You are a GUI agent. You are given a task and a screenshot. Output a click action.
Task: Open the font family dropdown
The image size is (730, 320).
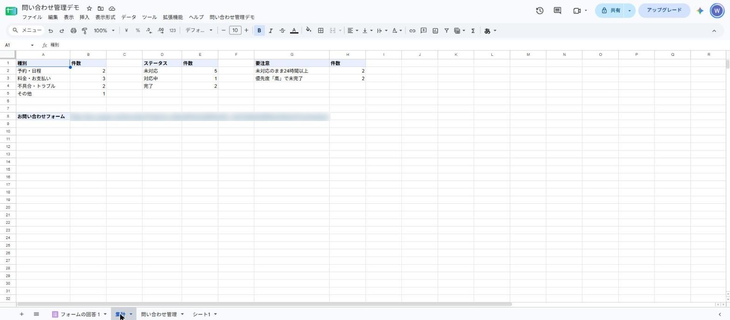click(x=199, y=31)
